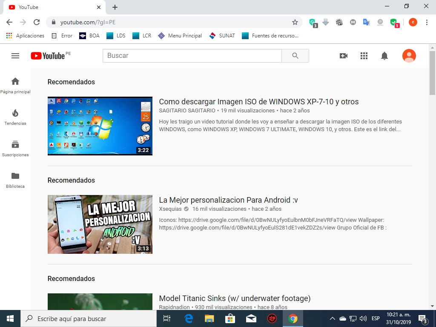
Task: Open the Chrome profile avatar 'e'
Action: (x=413, y=22)
